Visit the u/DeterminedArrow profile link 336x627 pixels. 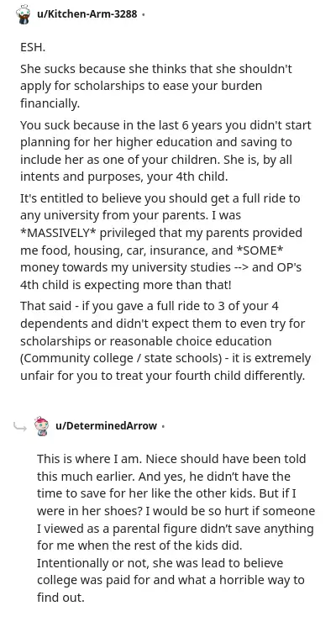point(107,426)
